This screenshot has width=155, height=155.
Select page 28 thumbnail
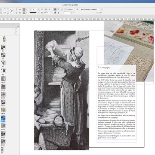(2, 149)
